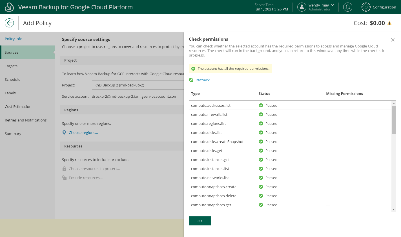Image resolution: width=401 pixels, height=237 pixels.
Task: Click the service account email text
Action: 134,96
